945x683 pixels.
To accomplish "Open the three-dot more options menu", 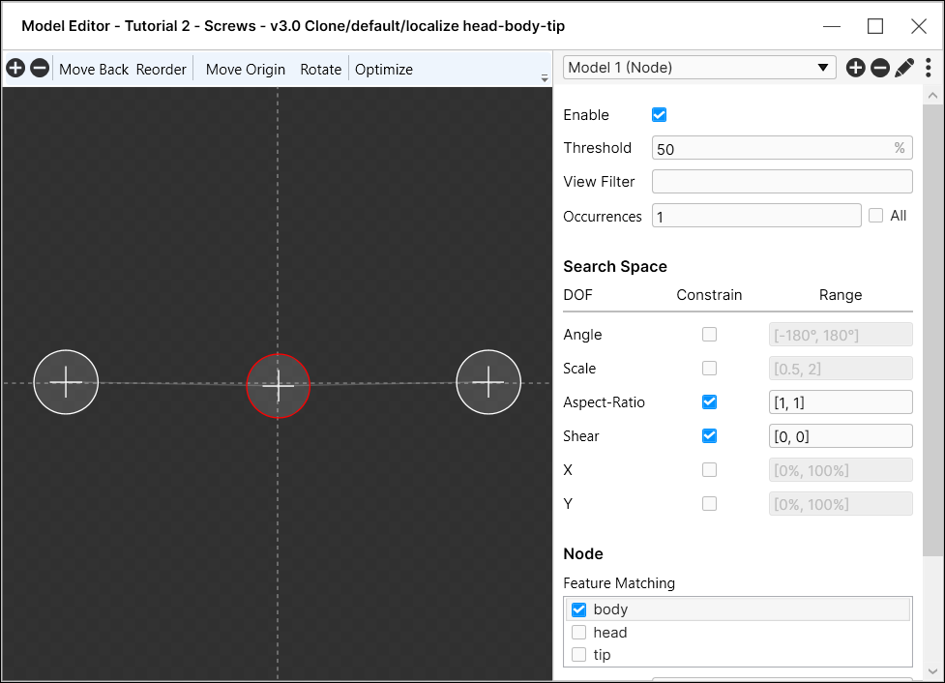I will point(929,68).
